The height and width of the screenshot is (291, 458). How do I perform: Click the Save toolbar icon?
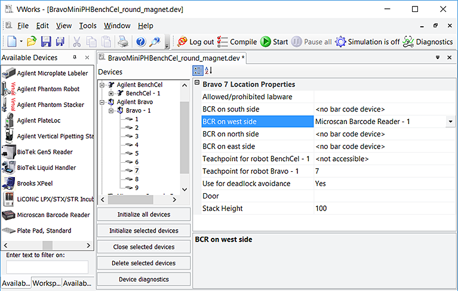coord(46,42)
